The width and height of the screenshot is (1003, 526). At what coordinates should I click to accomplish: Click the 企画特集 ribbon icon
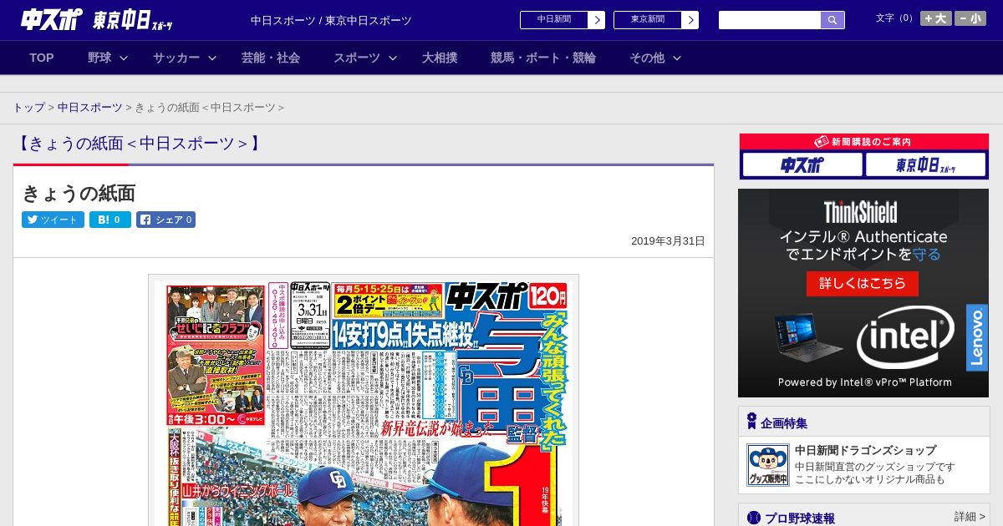point(751,422)
